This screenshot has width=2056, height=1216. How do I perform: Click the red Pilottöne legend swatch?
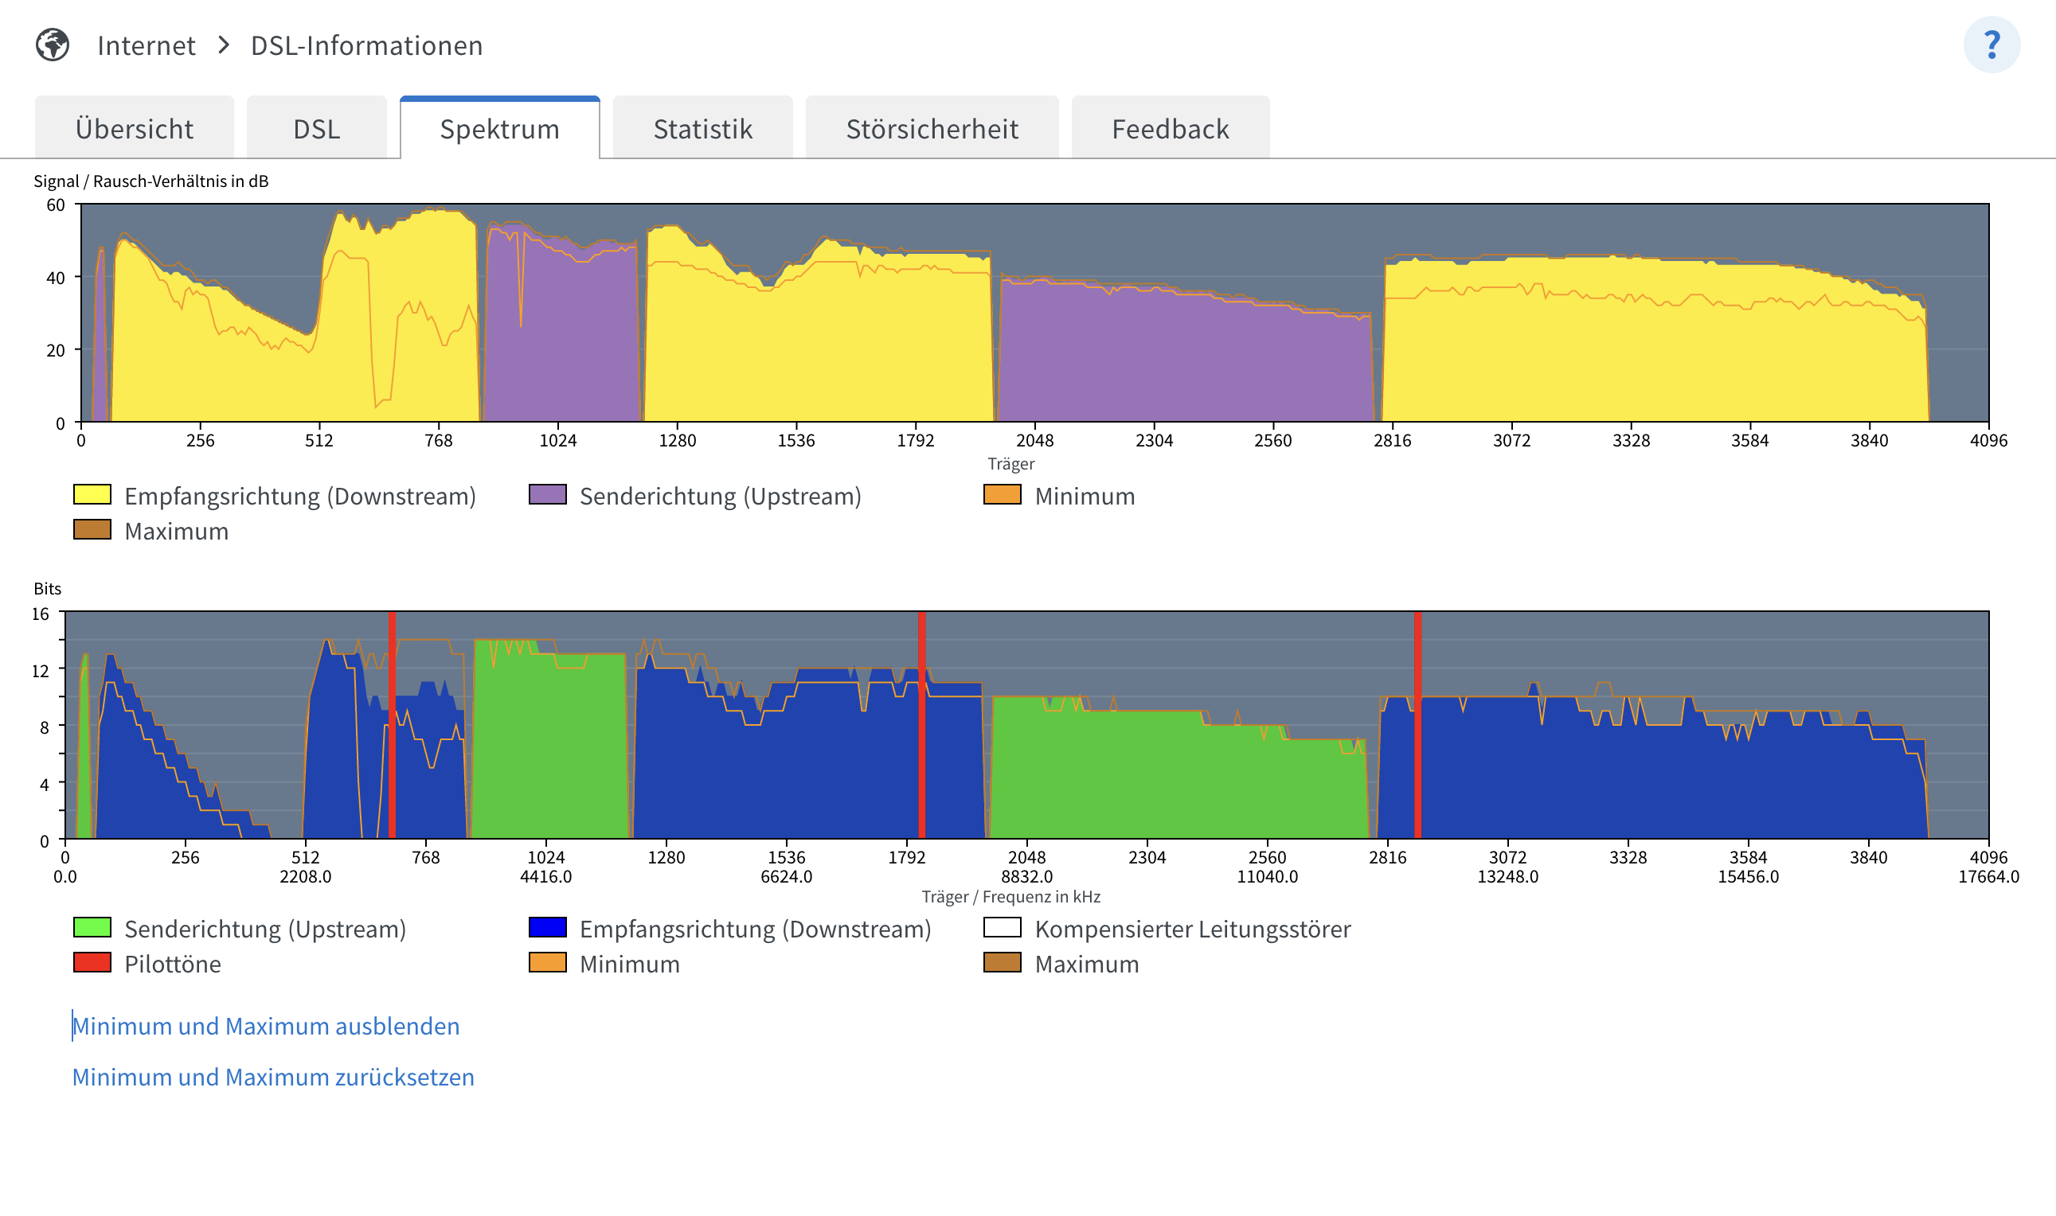(x=92, y=962)
